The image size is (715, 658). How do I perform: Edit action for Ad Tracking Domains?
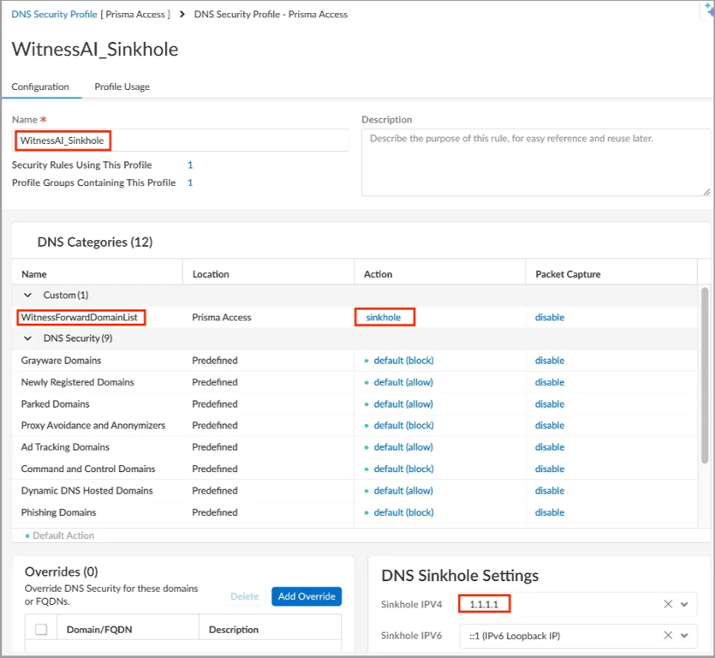click(403, 446)
